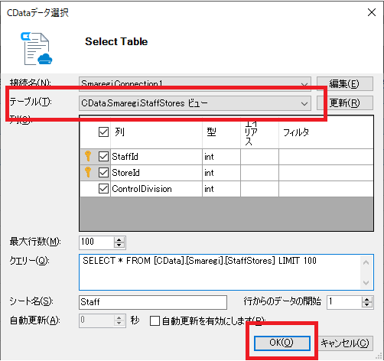Click the int type cell for StaffId
The image size is (384, 361).
click(x=222, y=157)
